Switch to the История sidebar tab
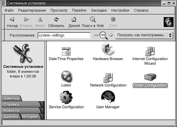This screenshot has height=127, width=177. point(30,117)
